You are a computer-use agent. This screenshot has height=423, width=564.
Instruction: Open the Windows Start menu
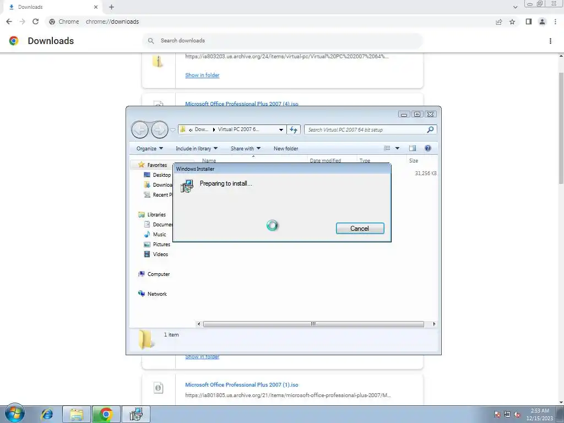[15, 413]
